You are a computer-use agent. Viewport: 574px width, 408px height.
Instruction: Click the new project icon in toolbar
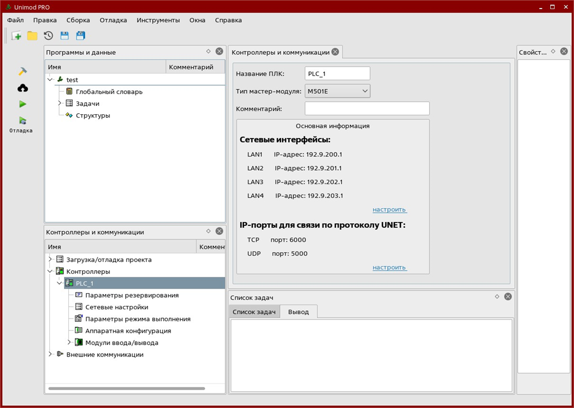tap(16, 36)
